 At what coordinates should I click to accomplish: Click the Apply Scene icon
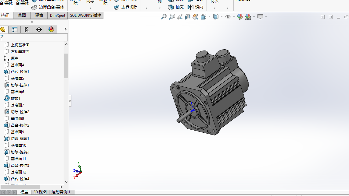[x=248, y=17]
